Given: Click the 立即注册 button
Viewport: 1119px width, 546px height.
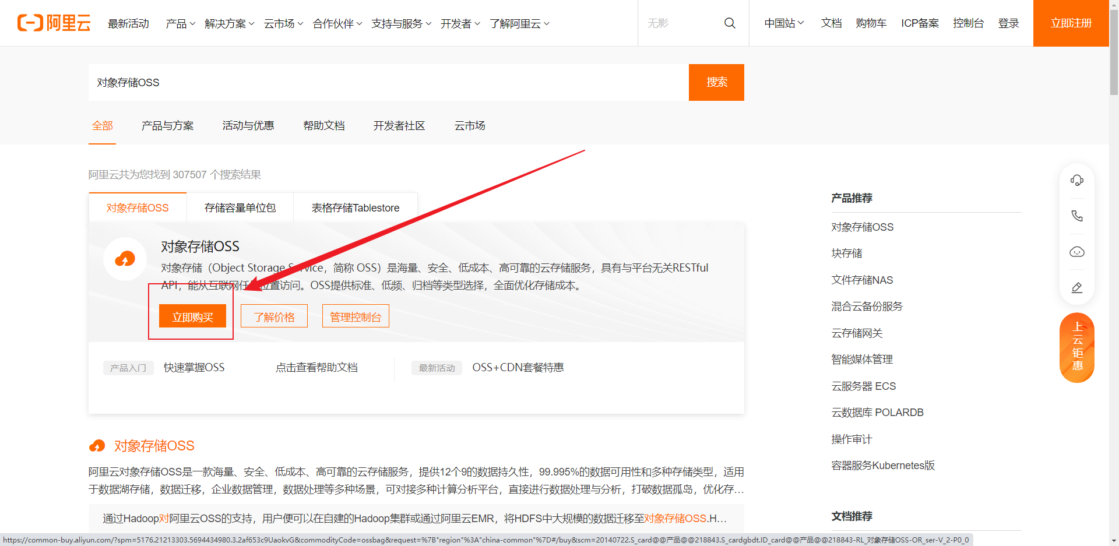Looking at the screenshot, I should (x=1071, y=23).
